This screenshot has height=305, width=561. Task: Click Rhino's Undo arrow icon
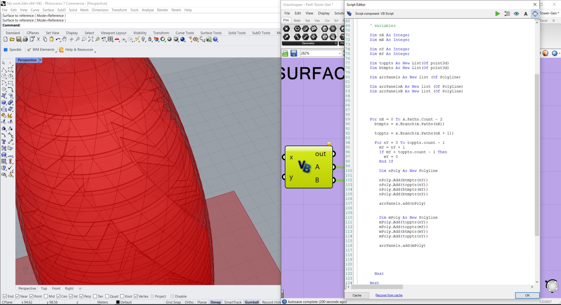click(58, 39)
